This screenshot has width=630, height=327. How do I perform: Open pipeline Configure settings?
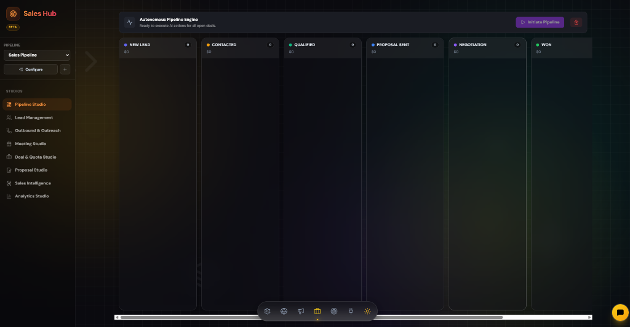coord(31,69)
